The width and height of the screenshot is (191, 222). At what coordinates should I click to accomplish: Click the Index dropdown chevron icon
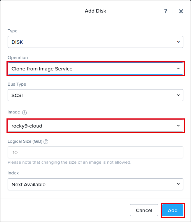[x=178, y=184]
